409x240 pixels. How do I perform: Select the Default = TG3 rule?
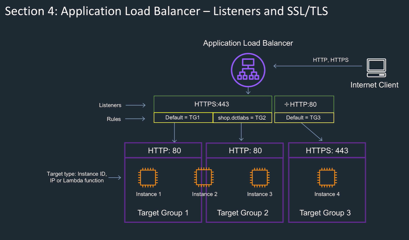pyautogui.click(x=303, y=118)
